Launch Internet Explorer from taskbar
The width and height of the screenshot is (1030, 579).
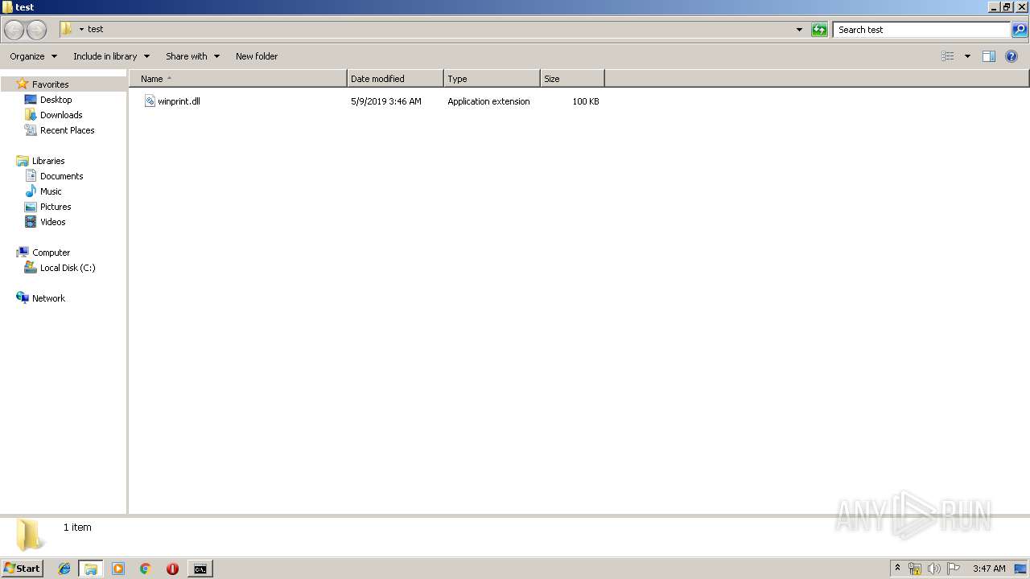(x=64, y=569)
